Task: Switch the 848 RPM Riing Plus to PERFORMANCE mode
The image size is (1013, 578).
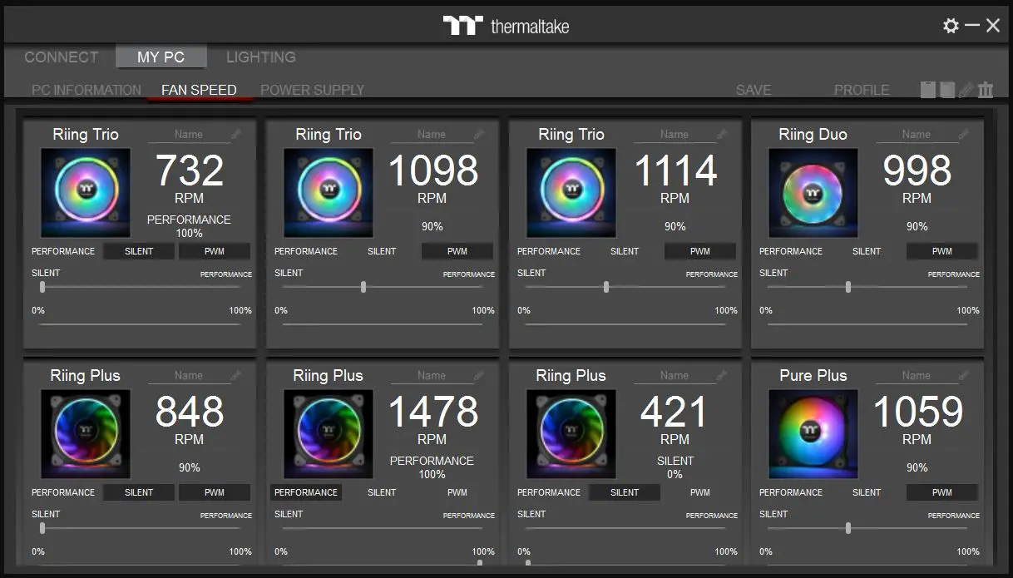Action: click(x=63, y=492)
